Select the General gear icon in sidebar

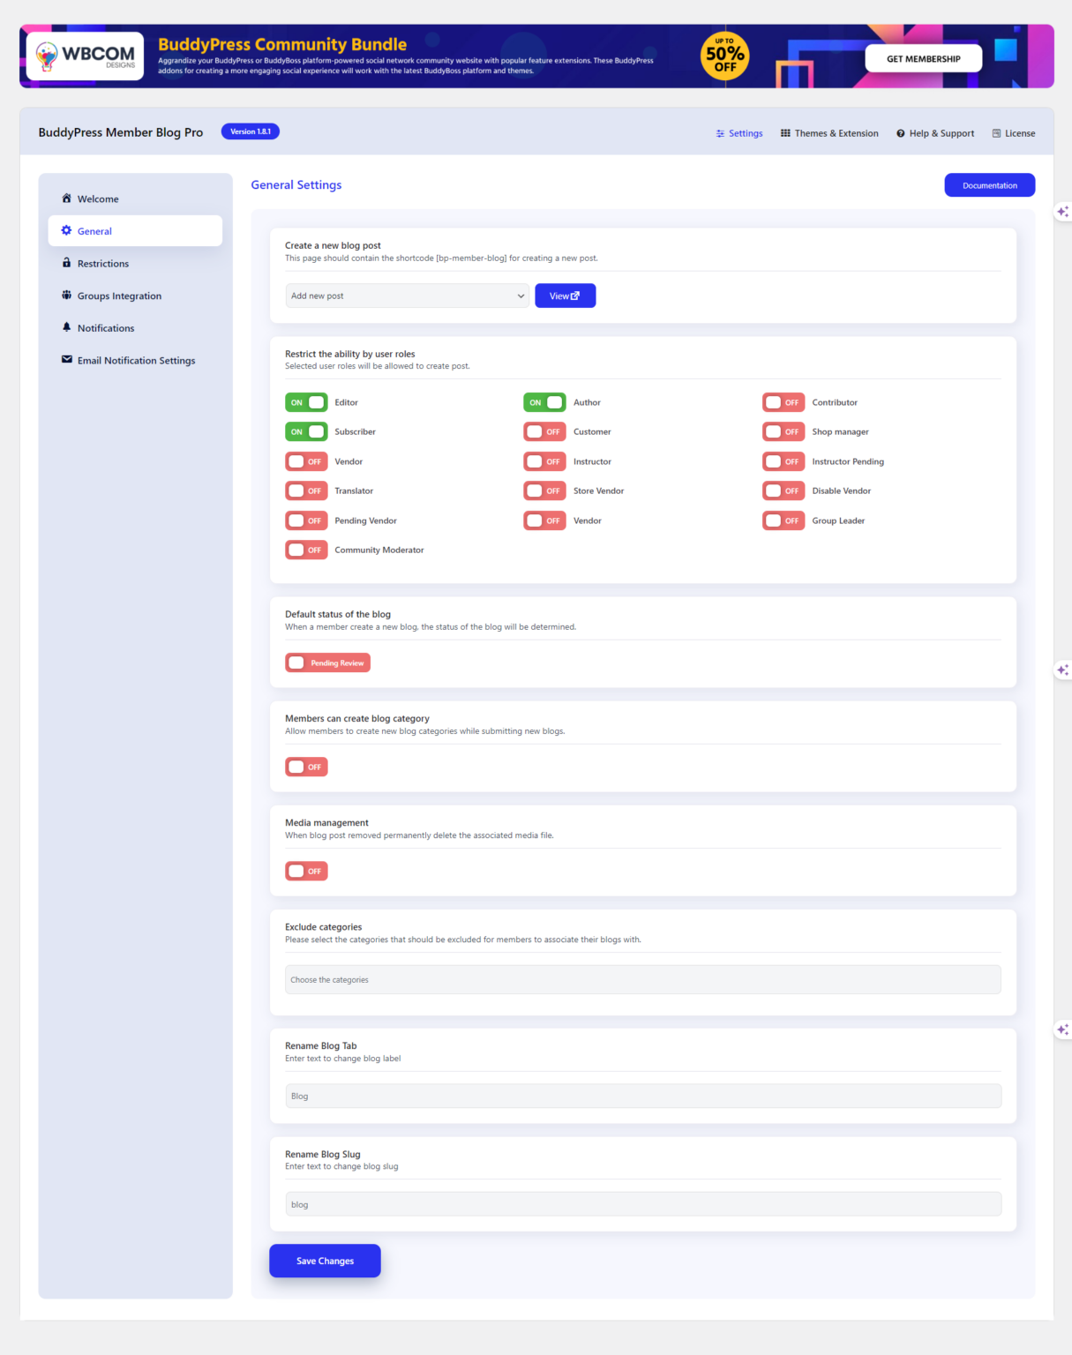[66, 230]
